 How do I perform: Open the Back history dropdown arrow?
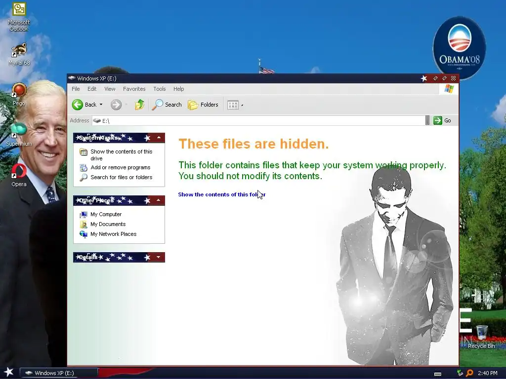tap(101, 105)
